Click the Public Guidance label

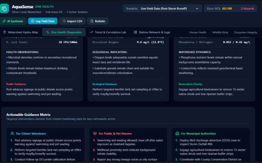coord(16,84)
